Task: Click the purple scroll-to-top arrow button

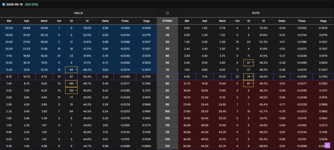Action: [327, 145]
